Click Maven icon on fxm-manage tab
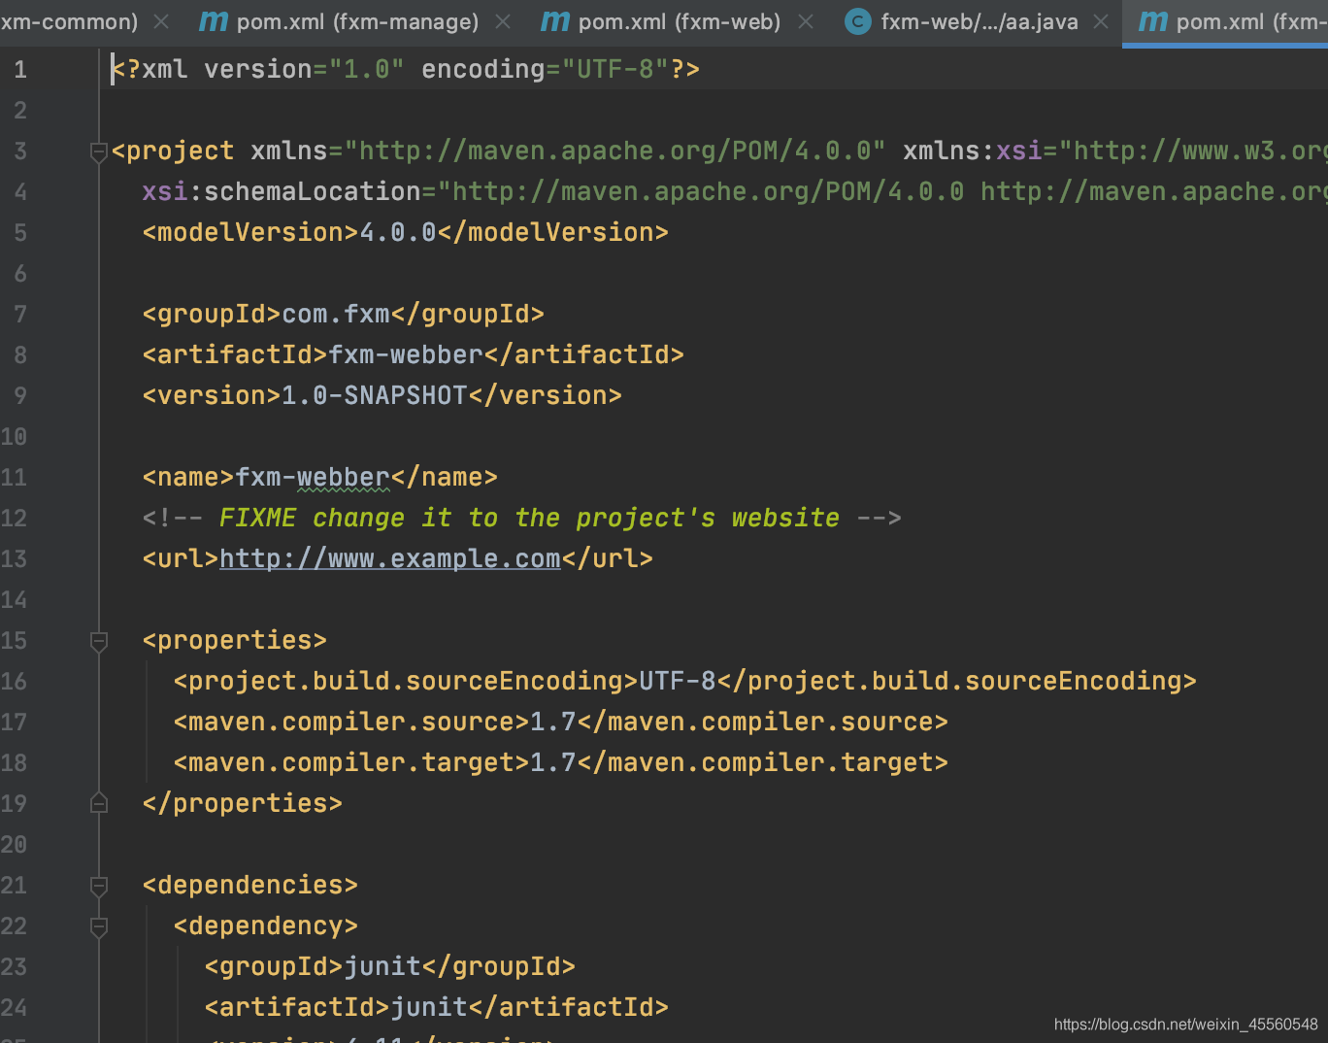1328x1043 pixels. (x=213, y=21)
